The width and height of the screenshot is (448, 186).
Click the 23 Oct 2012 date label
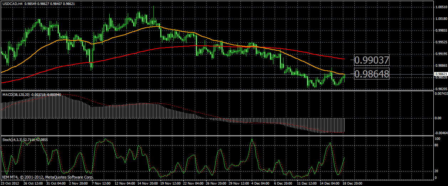[11, 183]
